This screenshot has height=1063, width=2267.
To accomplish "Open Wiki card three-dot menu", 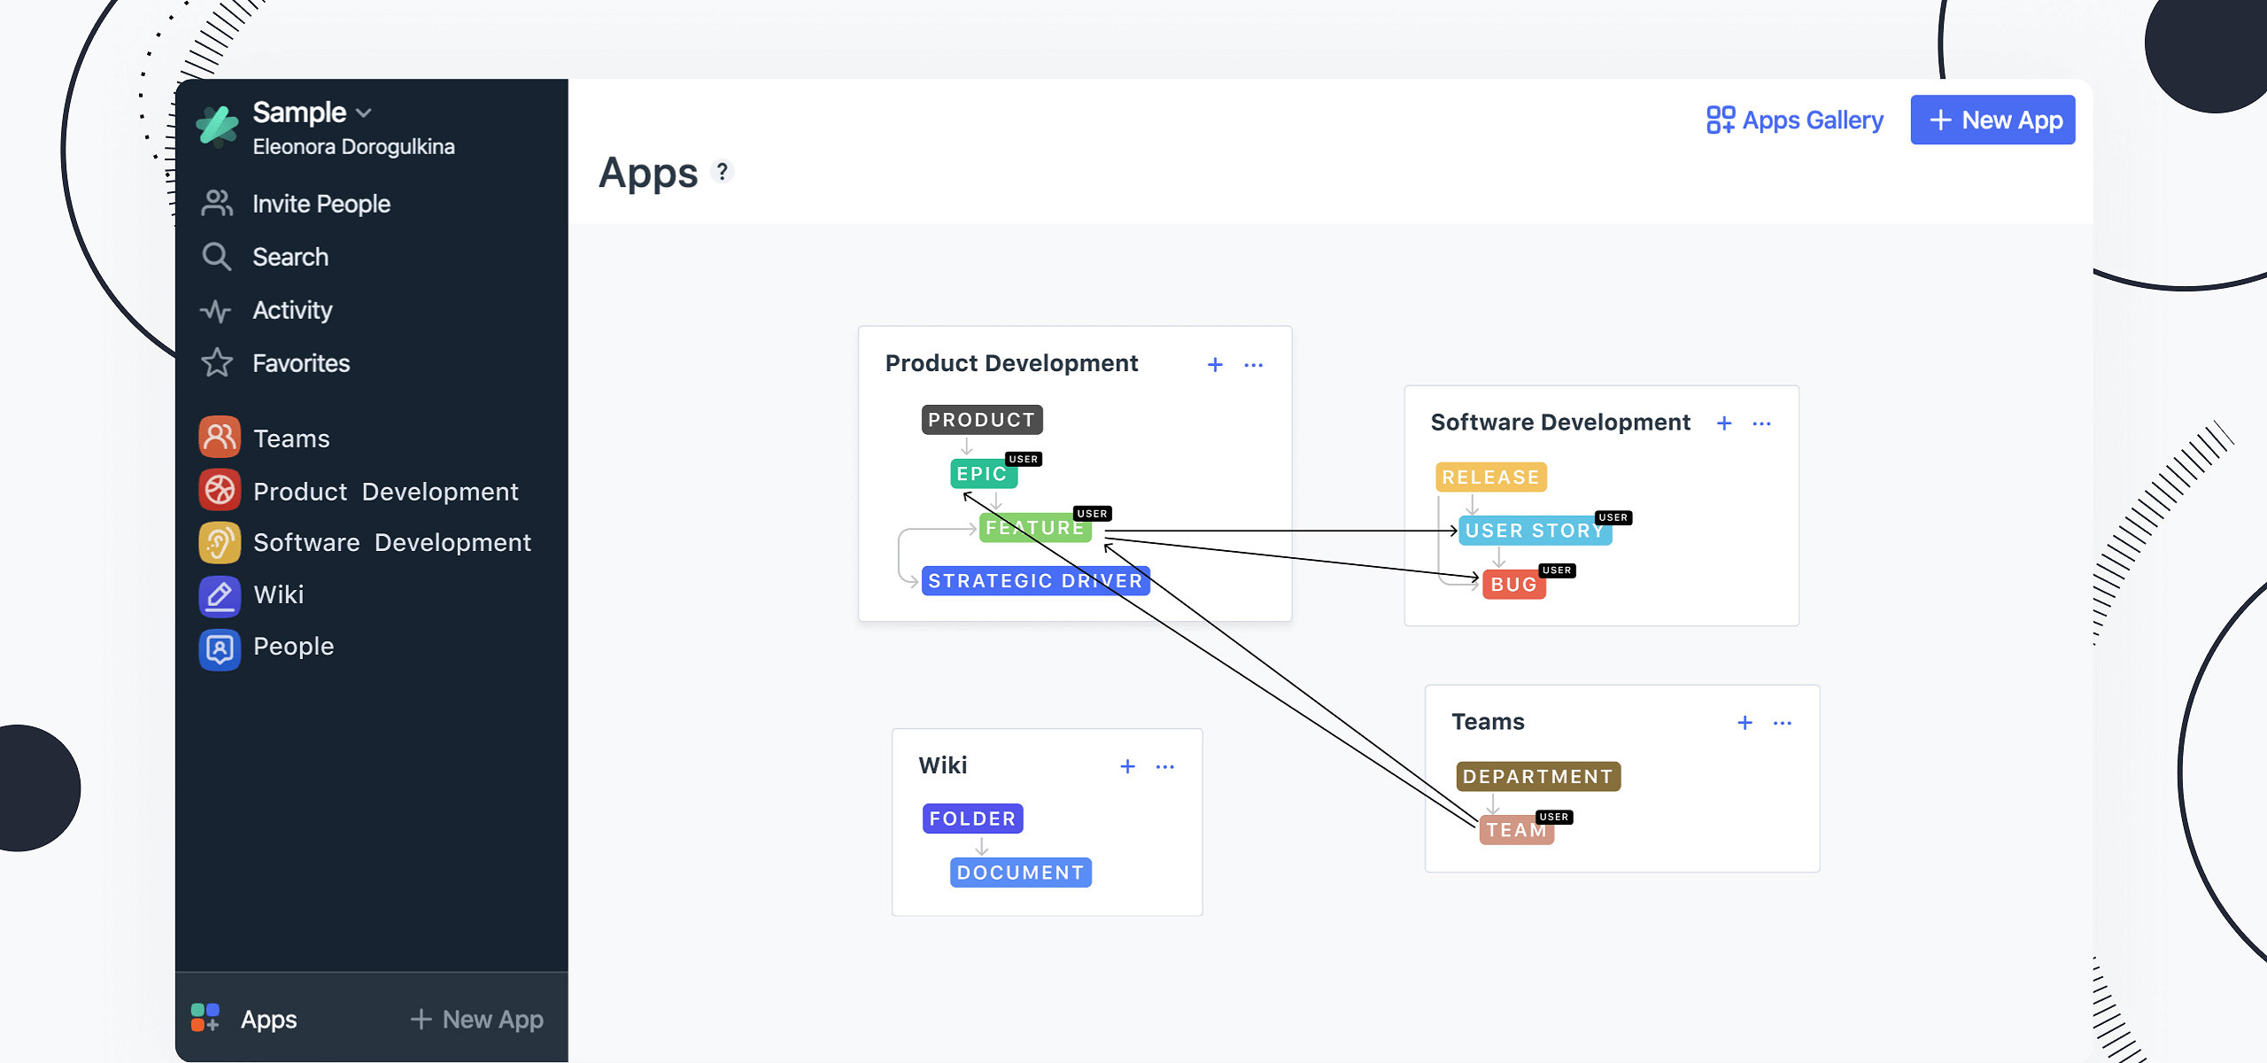I will click(x=1164, y=766).
